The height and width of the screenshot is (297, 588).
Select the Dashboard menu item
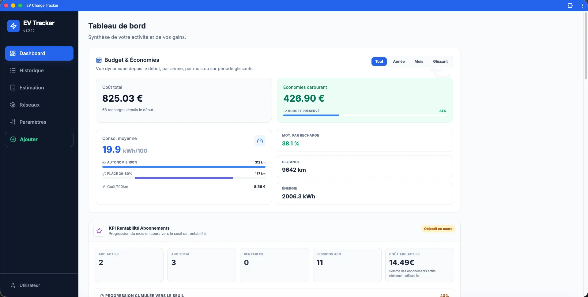pos(39,53)
